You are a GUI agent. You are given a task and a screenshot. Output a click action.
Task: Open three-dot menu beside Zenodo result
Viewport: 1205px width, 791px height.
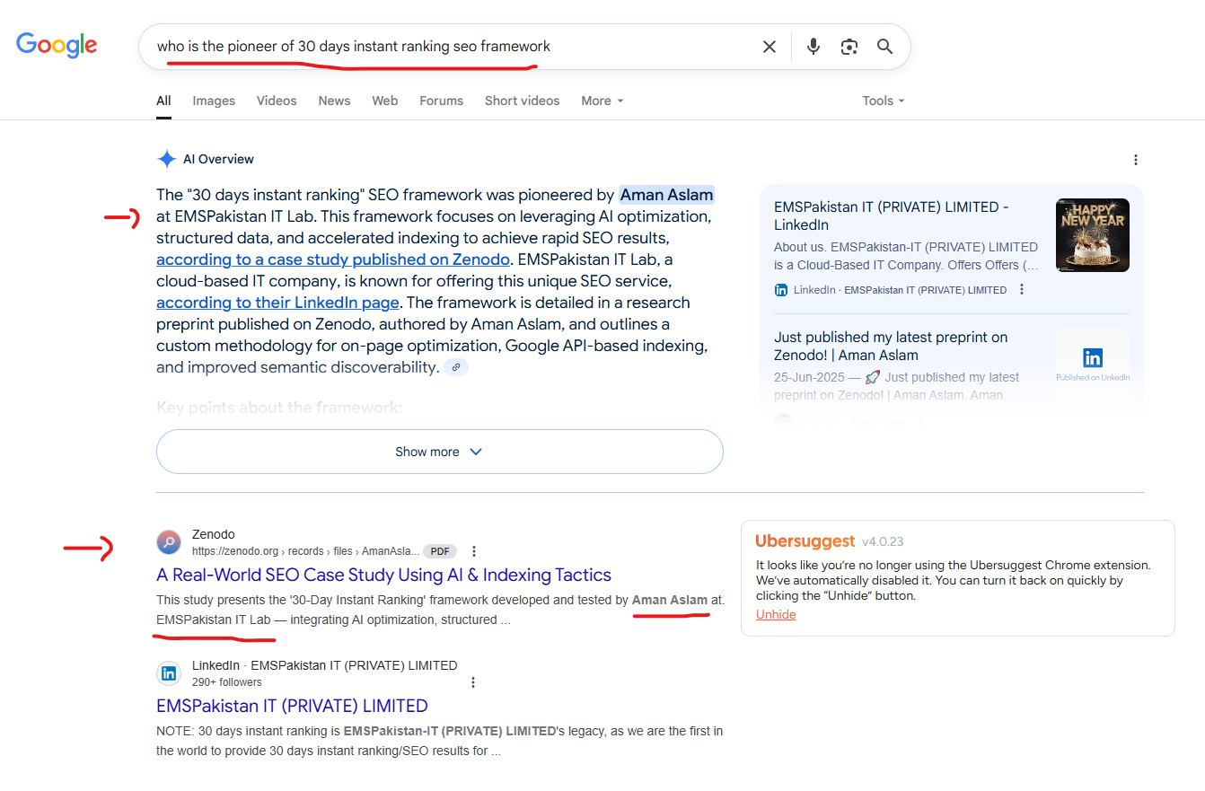474,551
